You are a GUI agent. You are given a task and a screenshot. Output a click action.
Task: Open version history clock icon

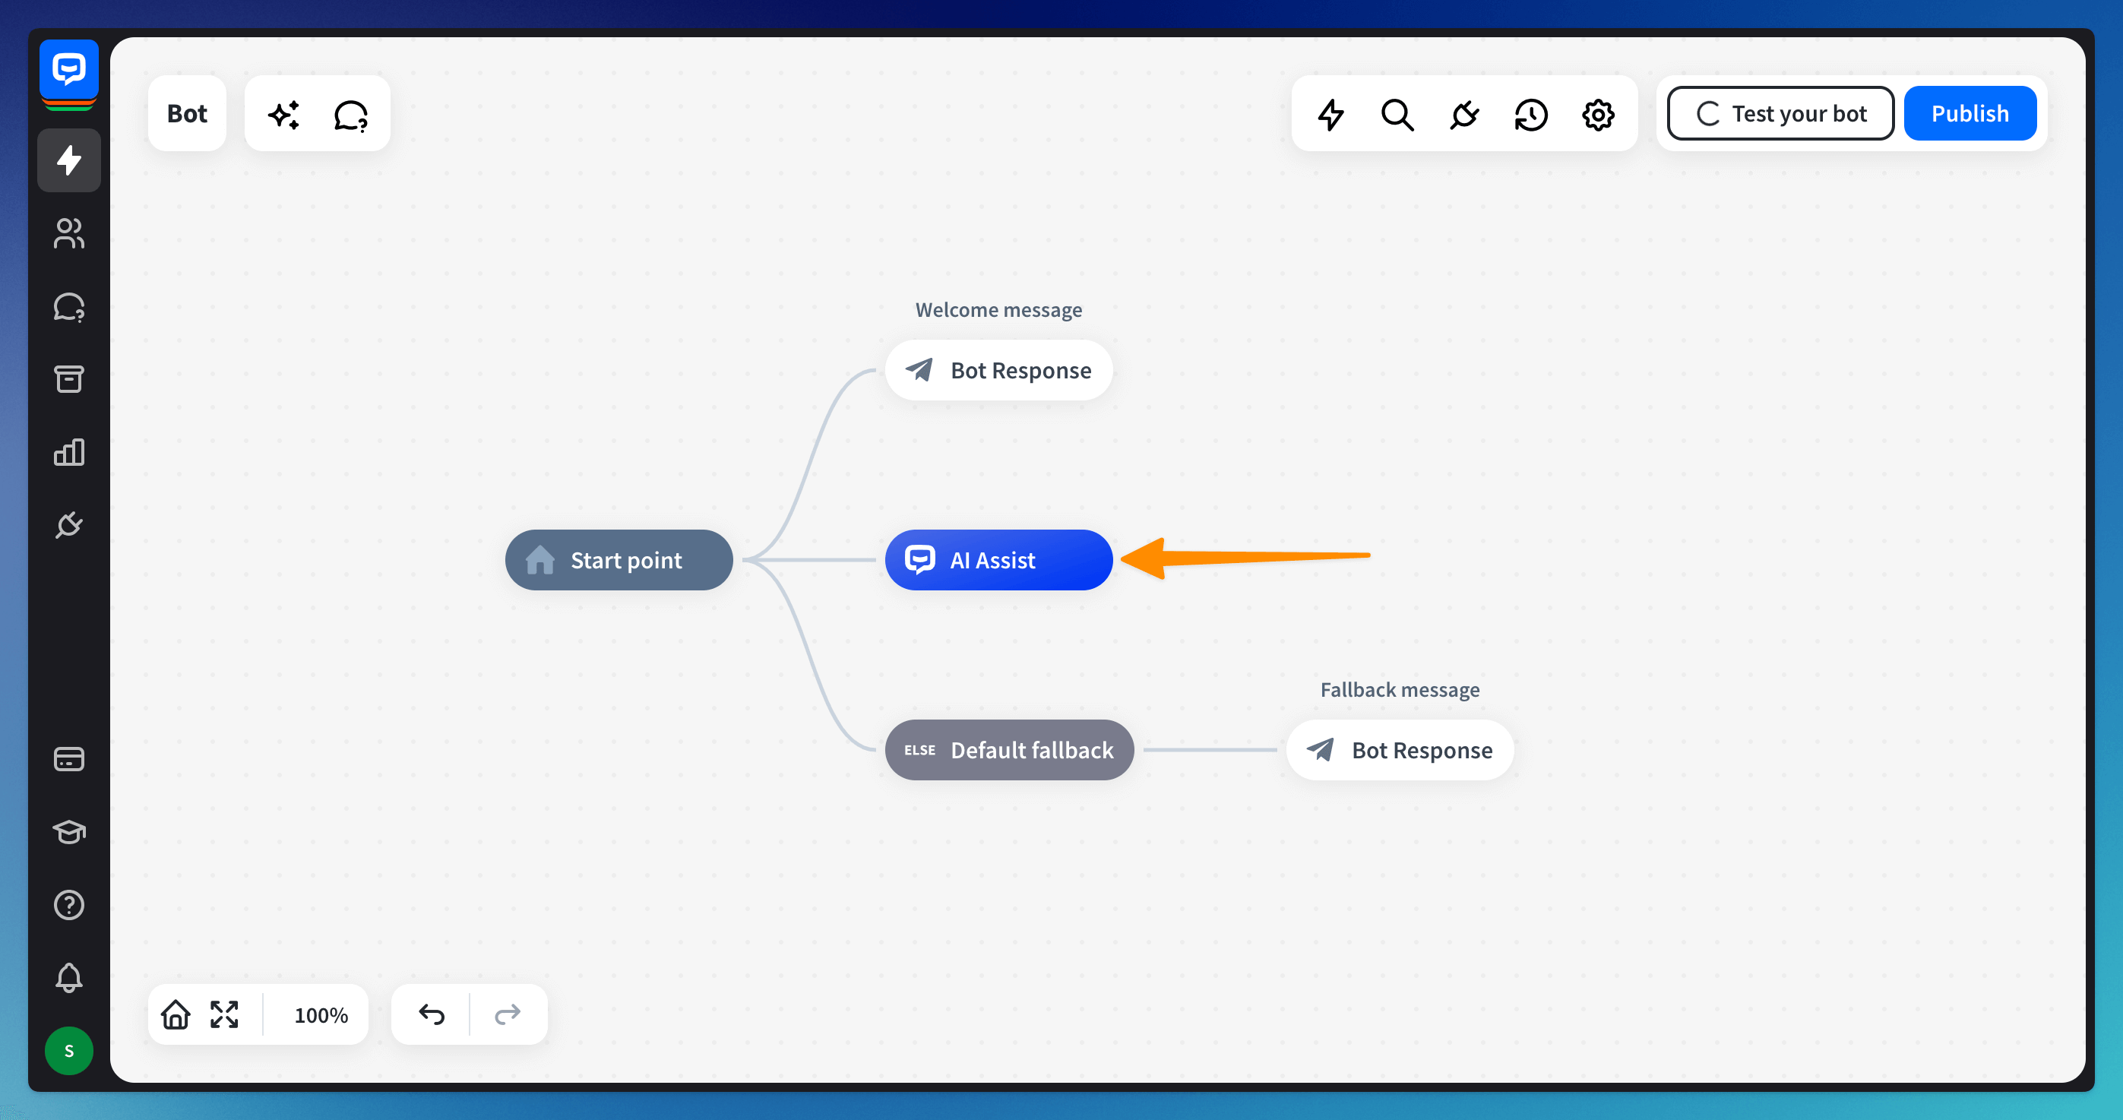[1531, 114]
